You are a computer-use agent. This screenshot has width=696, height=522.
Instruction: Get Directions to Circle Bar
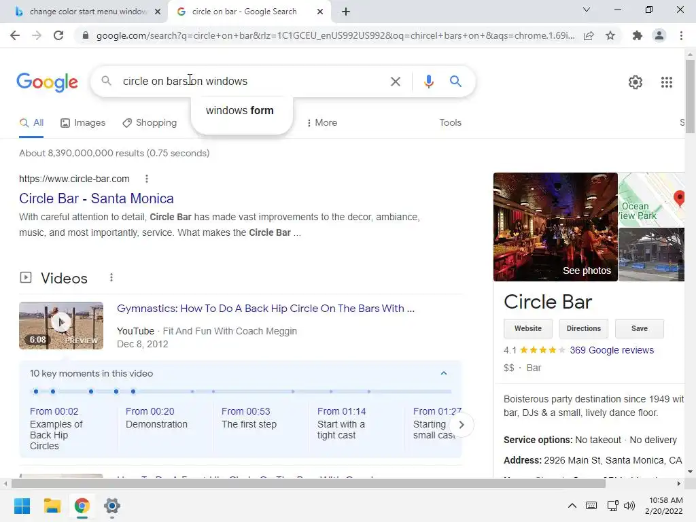point(583,328)
